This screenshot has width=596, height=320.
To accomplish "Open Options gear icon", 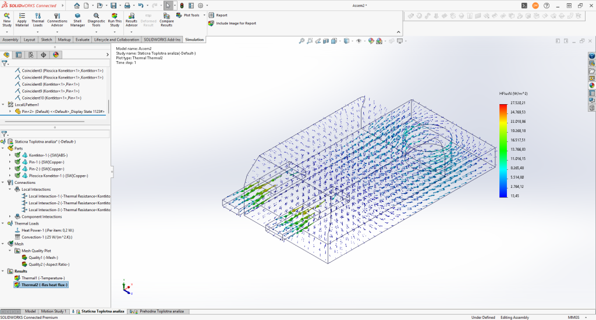I will pos(200,6).
